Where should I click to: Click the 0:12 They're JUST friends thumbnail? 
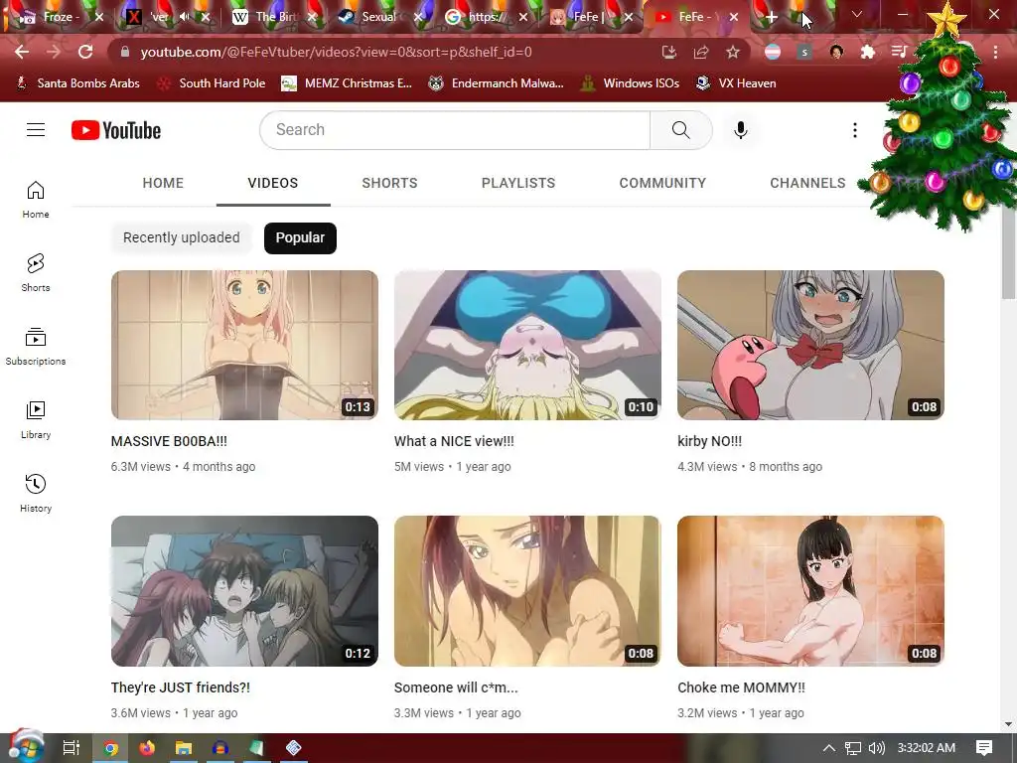(x=244, y=591)
